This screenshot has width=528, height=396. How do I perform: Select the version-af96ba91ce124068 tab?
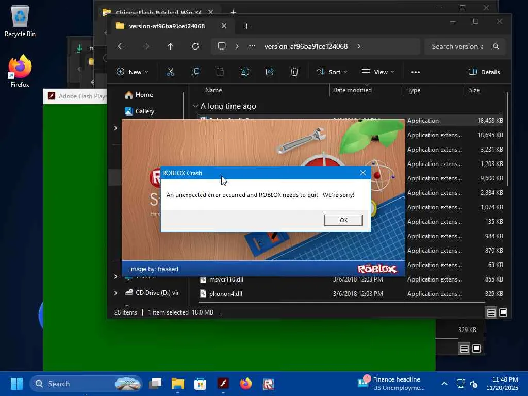(167, 26)
